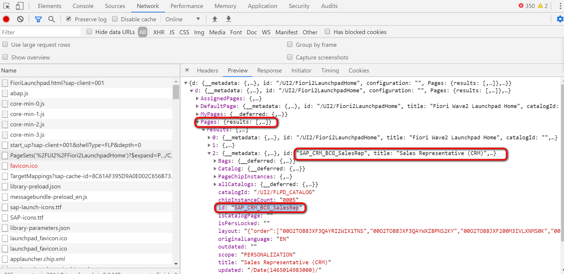Switch to the Console panel
Image resolution: width=564 pixels, height=274 pixels.
(x=83, y=6)
